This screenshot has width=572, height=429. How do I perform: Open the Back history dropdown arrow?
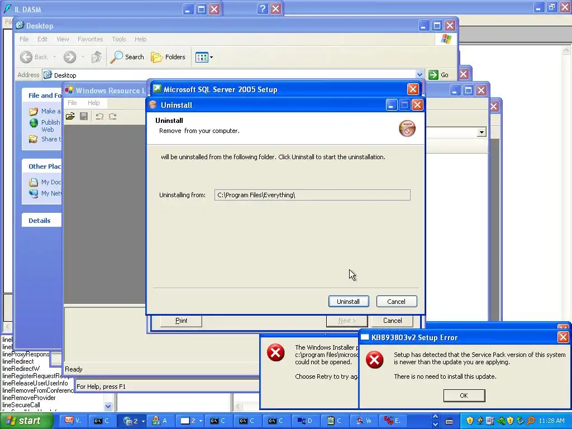coord(54,57)
